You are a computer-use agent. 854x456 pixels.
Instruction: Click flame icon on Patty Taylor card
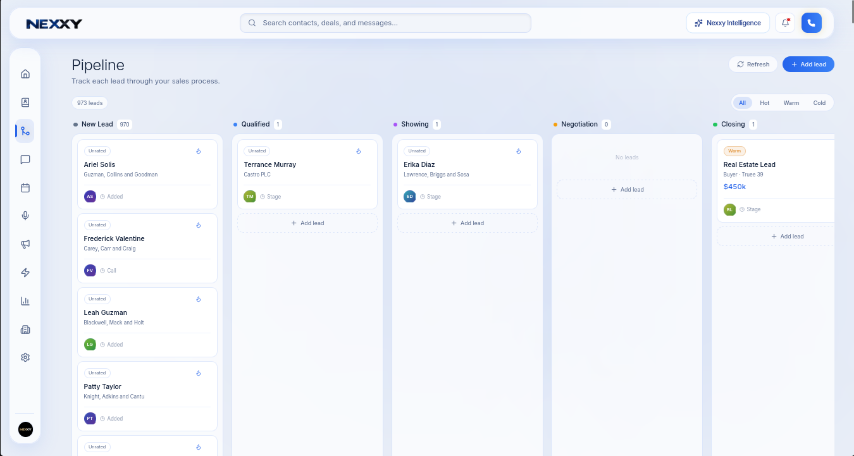(198, 373)
